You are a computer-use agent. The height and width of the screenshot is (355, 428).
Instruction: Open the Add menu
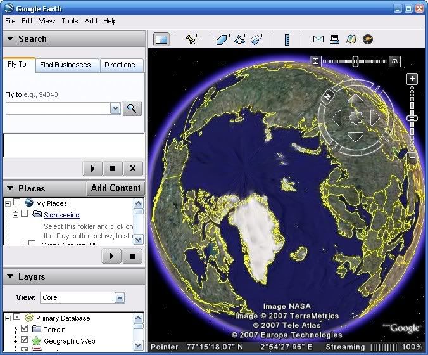91,21
